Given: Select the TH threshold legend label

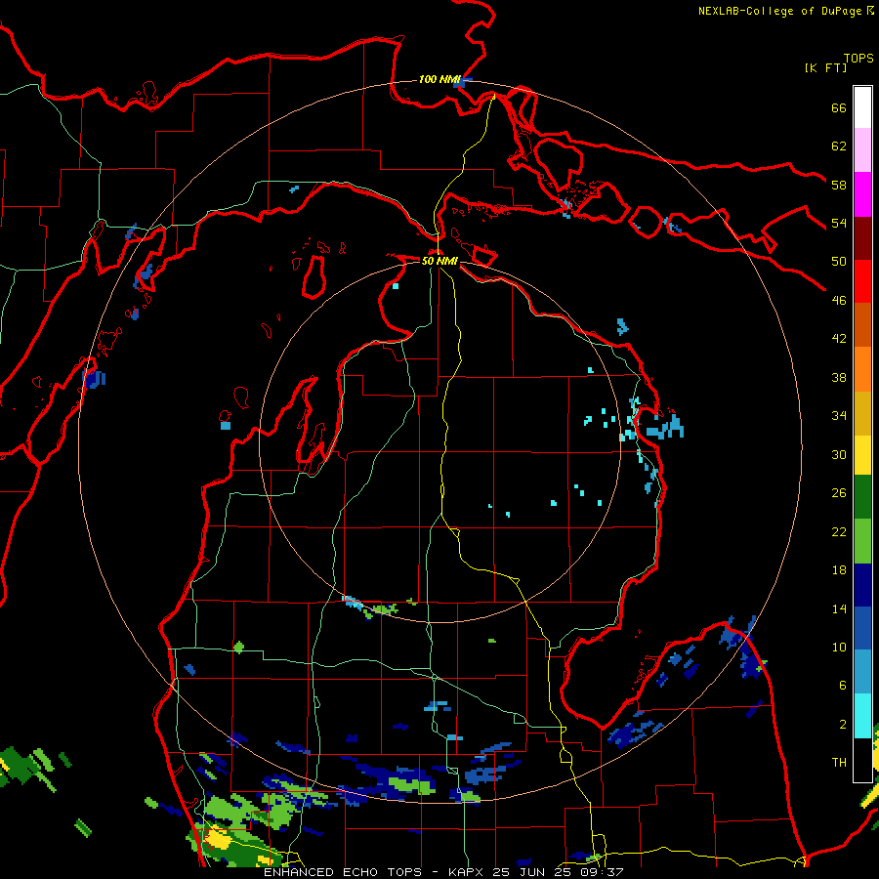Looking at the screenshot, I should click(839, 763).
